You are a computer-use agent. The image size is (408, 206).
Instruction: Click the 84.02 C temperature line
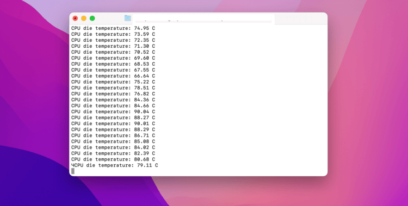(x=113, y=147)
